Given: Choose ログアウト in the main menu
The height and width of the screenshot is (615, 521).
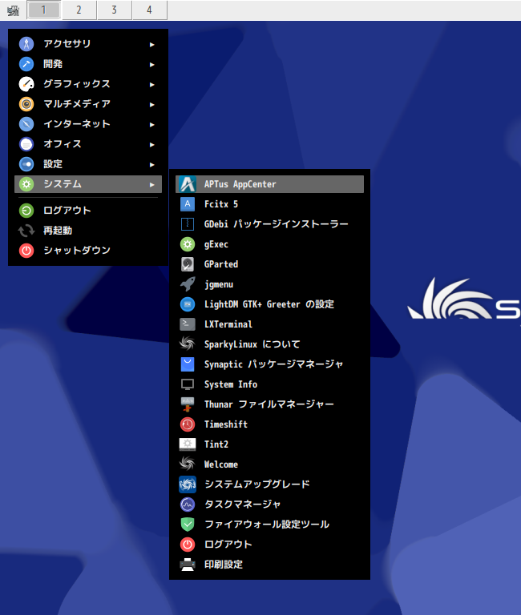Looking at the screenshot, I should (88, 211).
